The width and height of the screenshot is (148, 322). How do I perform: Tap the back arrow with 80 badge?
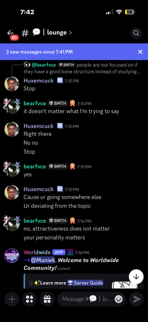(12, 34)
